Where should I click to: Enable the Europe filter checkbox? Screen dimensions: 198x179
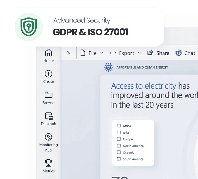coord(119,139)
